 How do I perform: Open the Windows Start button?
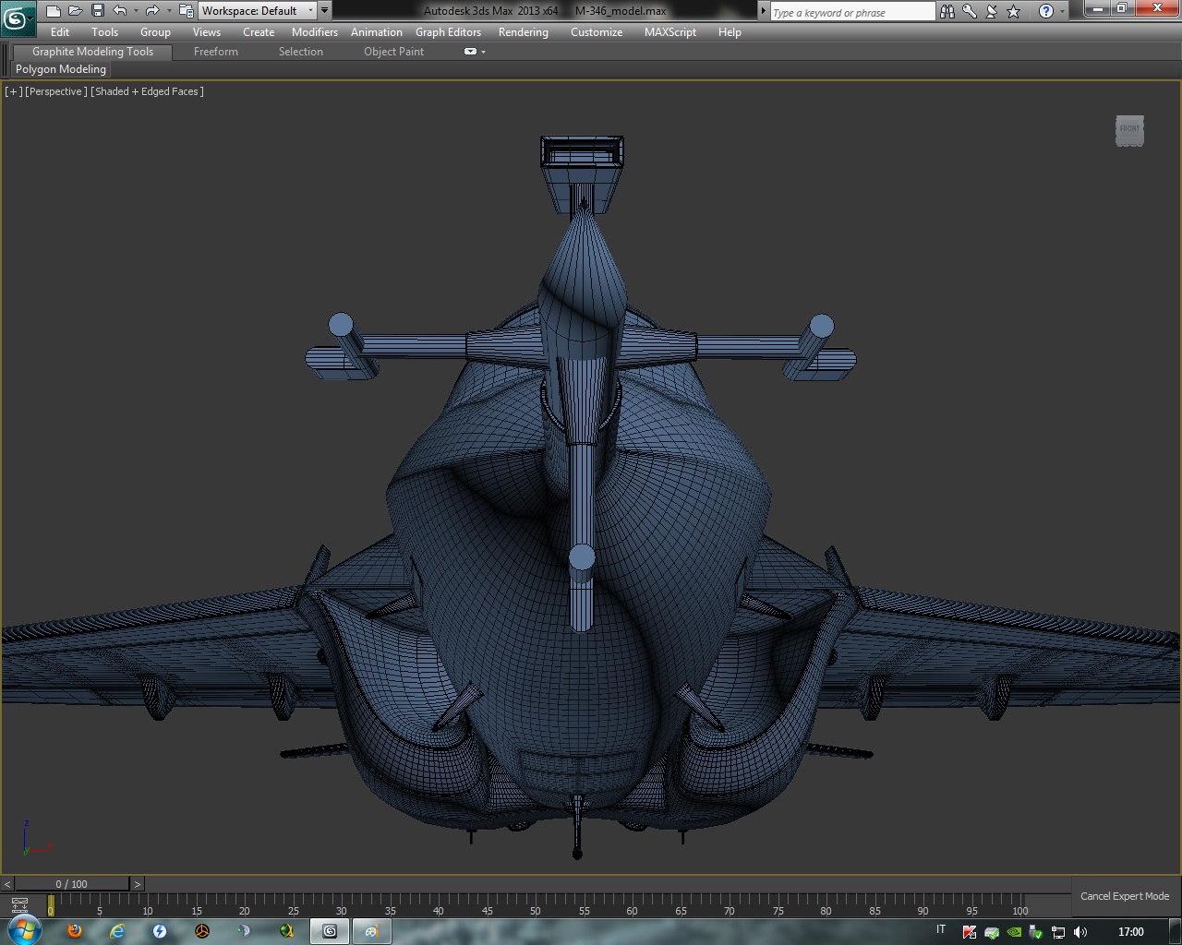point(23,930)
